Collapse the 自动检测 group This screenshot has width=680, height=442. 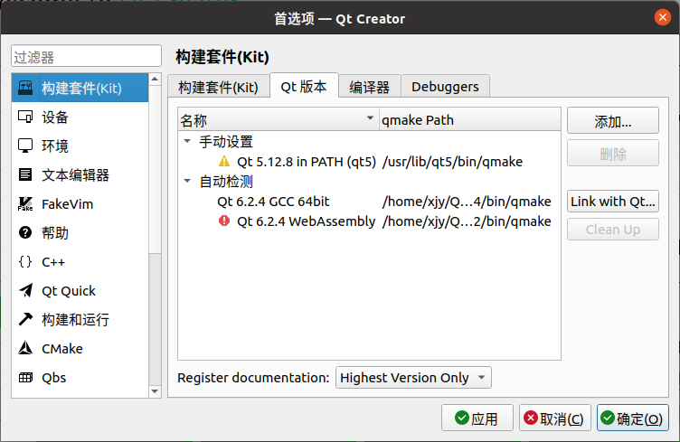coord(187,181)
